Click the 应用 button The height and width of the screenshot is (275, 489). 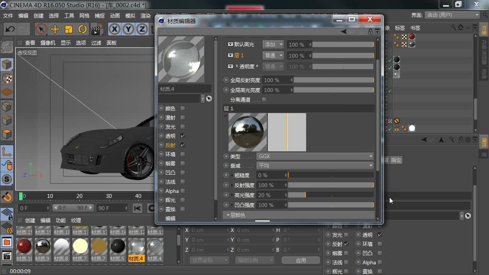click(301, 260)
